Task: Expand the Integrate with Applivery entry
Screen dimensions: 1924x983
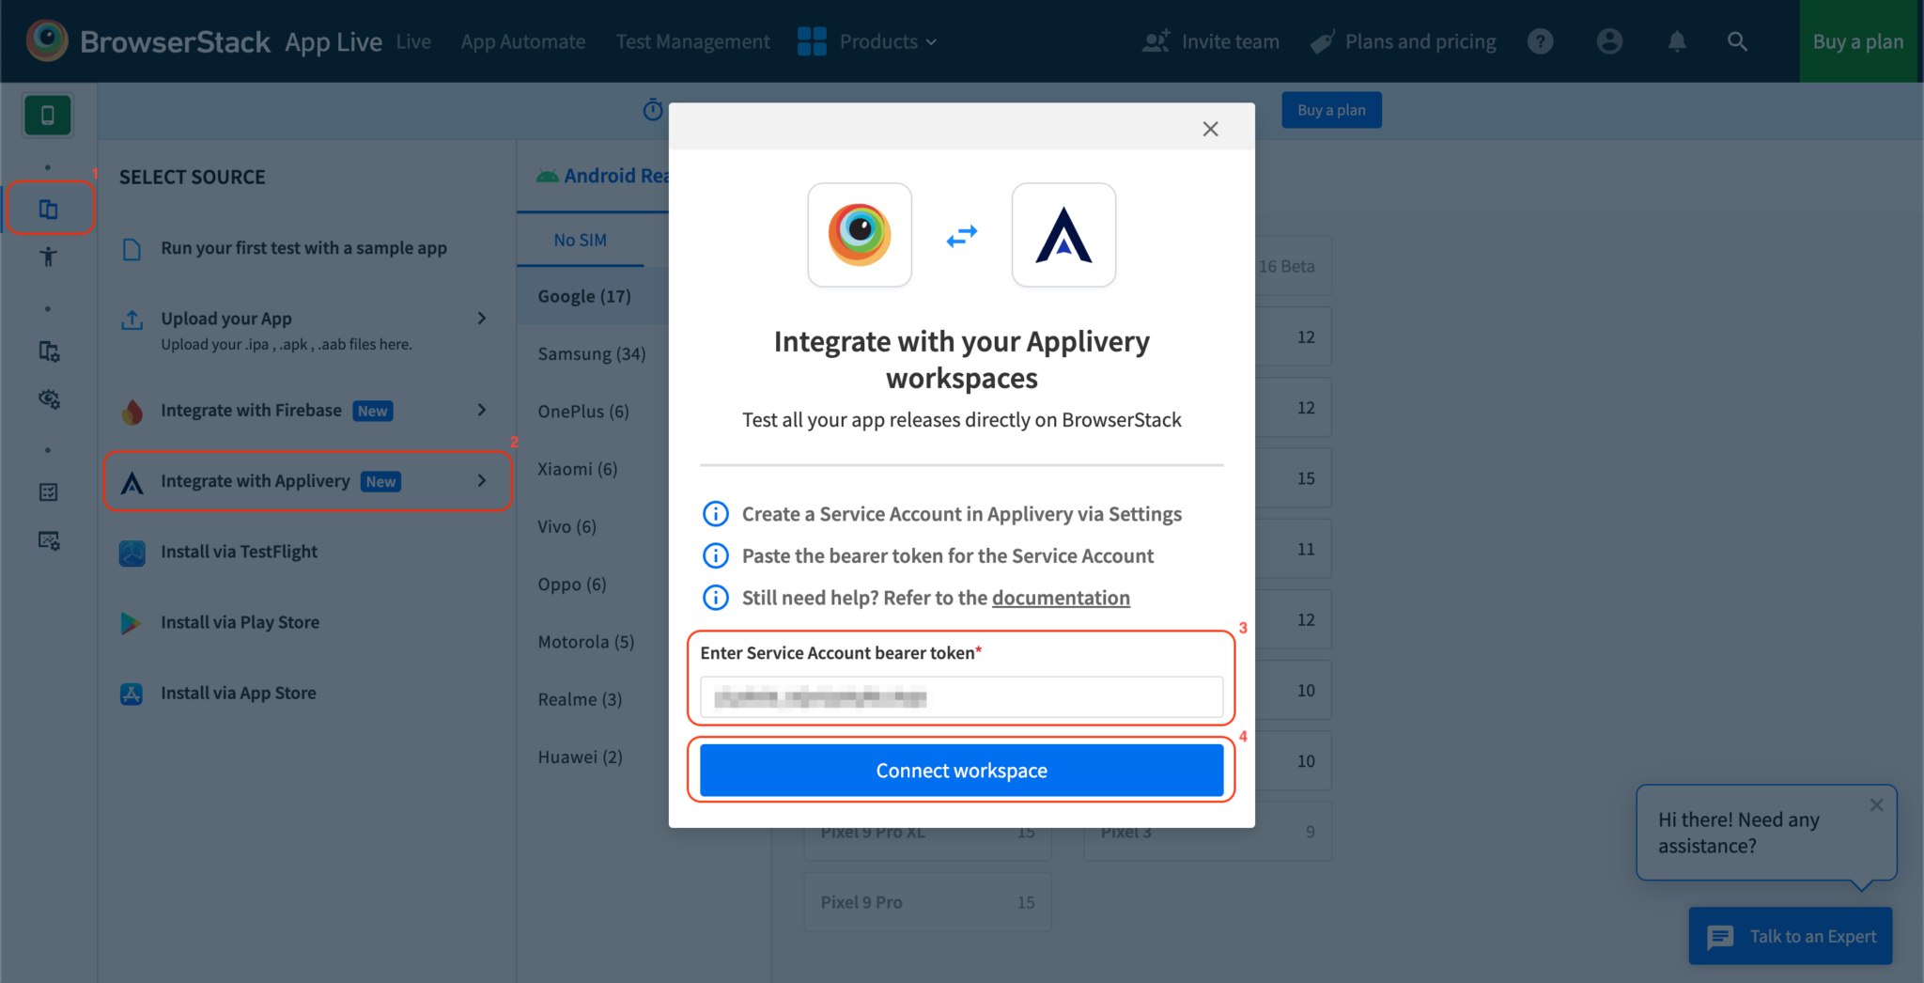Action: point(482,480)
